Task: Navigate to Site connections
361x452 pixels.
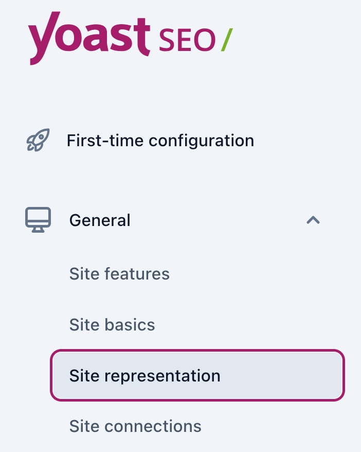Action: click(135, 426)
